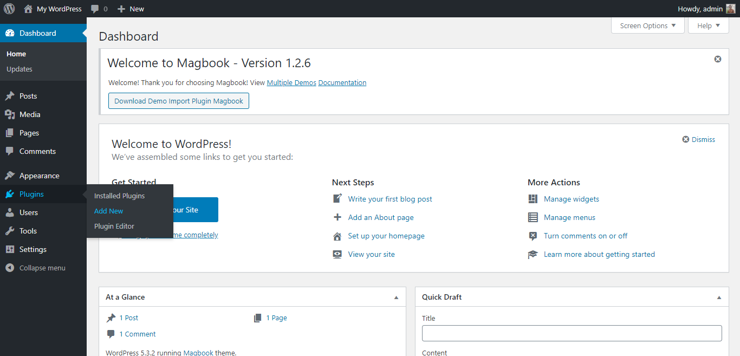Click the plus icon beside Add an About page
The image size is (740, 356).
click(x=337, y=217)
